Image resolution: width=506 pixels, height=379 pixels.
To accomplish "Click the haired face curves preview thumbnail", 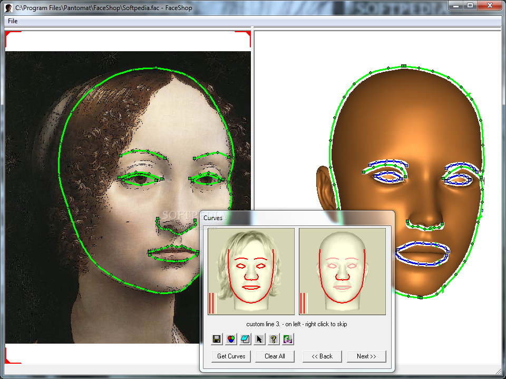I will click(x=251, y=271).
